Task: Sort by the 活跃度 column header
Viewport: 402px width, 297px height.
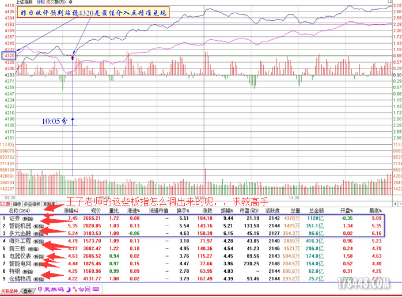Action: click(272, 211)
